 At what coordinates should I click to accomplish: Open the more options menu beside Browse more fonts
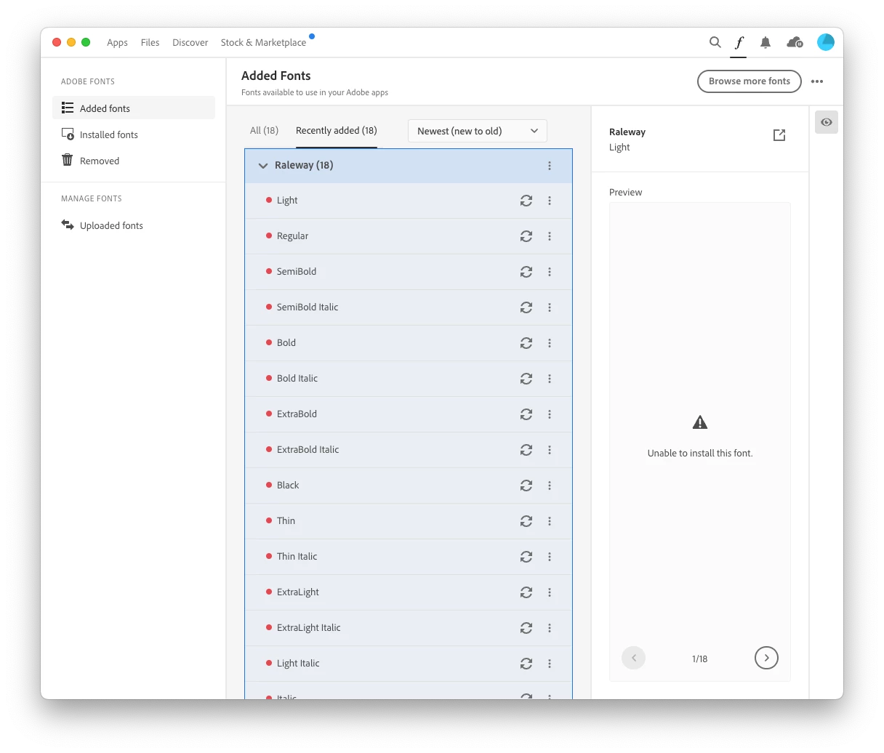click(817, 81)
